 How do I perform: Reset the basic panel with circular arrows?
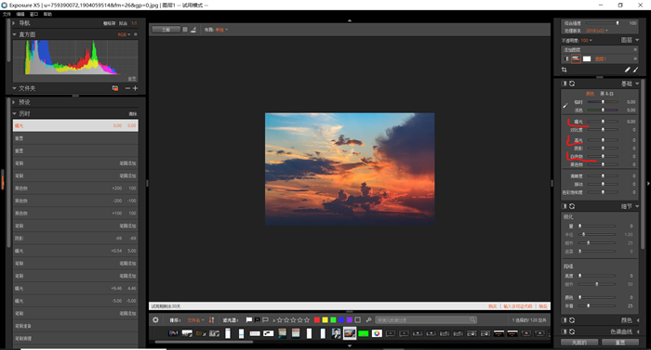click(x=572, y=84)
